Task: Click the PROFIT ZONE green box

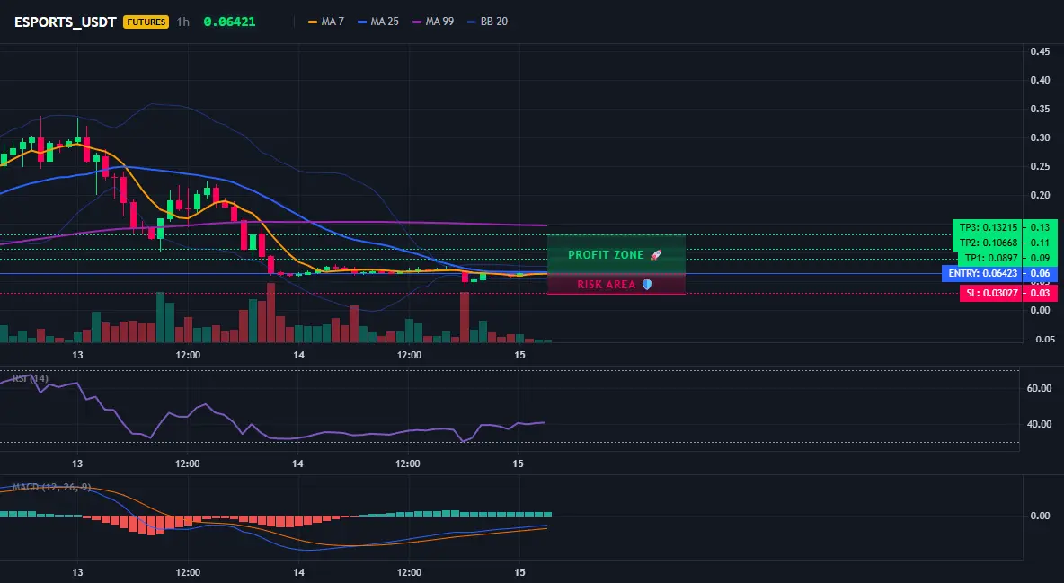Action: [x=616, y=254]
